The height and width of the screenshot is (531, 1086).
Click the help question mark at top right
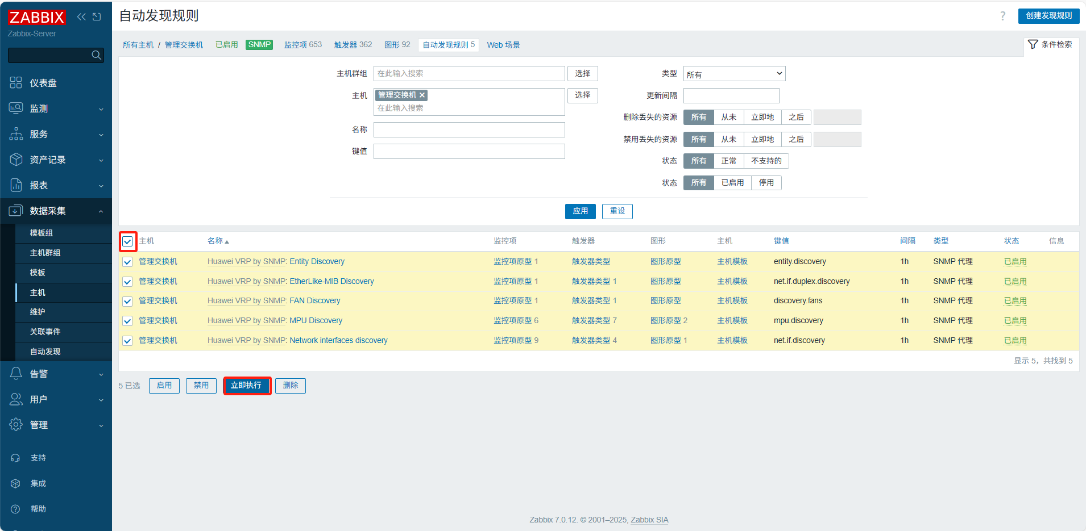pos(1003,16)
